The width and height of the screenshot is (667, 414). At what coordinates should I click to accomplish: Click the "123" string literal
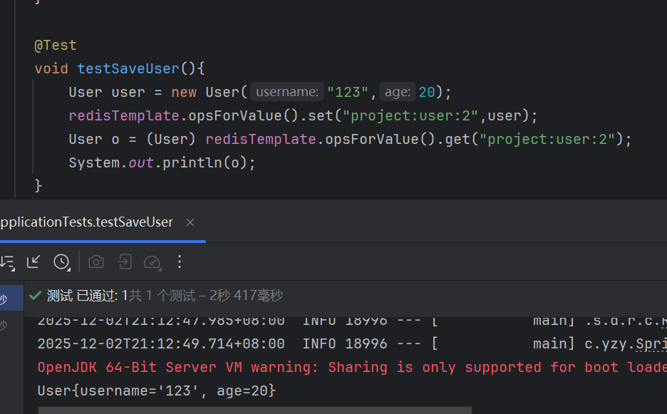pyautogui.click(x=348, y=92)
